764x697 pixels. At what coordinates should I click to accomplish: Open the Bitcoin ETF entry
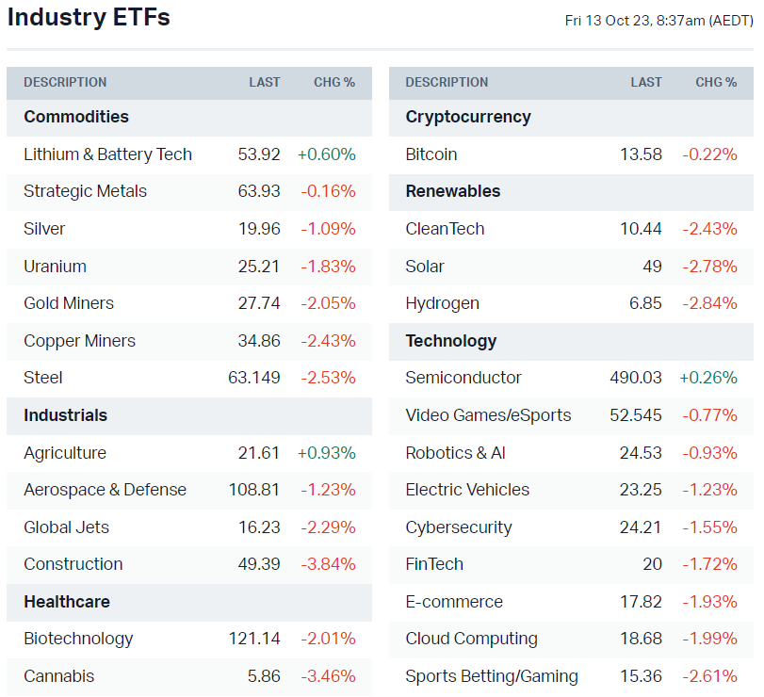431,154
